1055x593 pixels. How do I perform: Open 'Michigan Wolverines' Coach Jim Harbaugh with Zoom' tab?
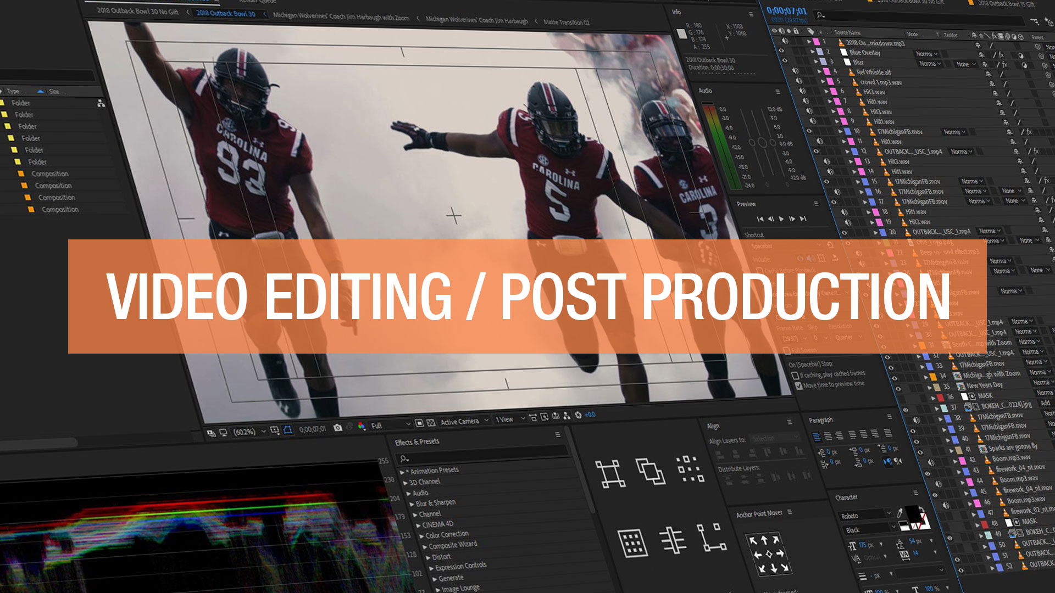pos(341,16)
